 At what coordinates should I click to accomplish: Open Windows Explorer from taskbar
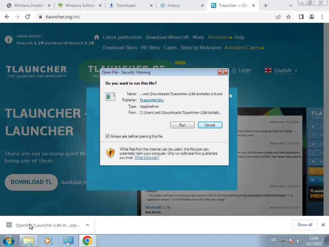tap(29, 241)
